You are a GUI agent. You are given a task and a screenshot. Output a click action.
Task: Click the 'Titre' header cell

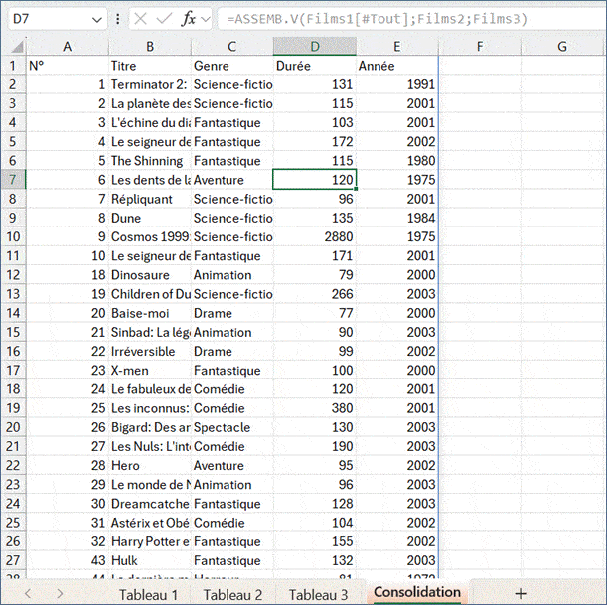[150, 66]
